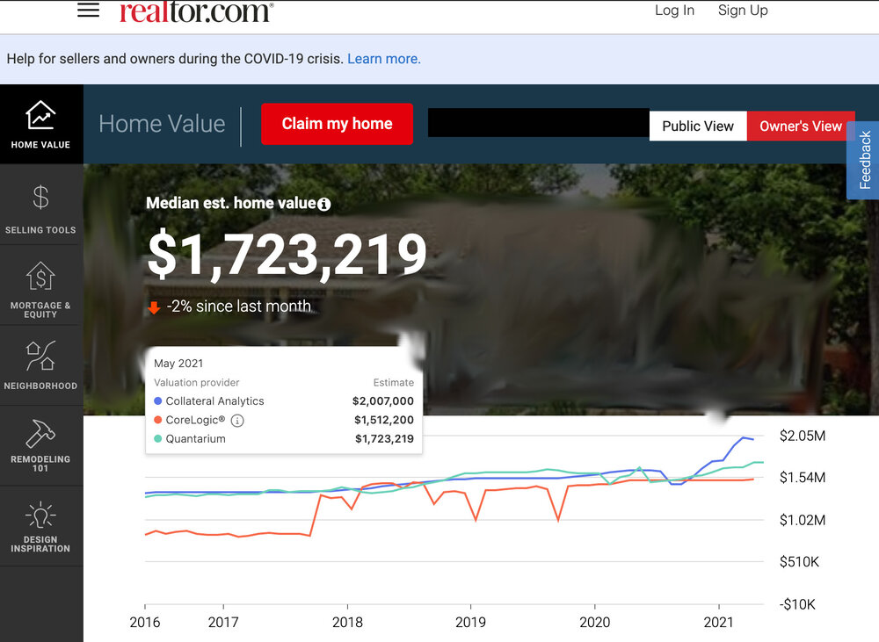Open the hamburger menu icon
879x642 pixels.
pyautogui.click(x=88, y=11)
